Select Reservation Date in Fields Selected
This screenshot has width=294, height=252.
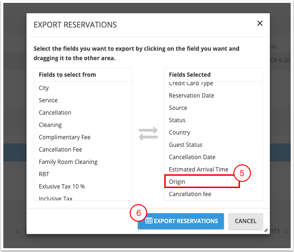pos(191,96)
